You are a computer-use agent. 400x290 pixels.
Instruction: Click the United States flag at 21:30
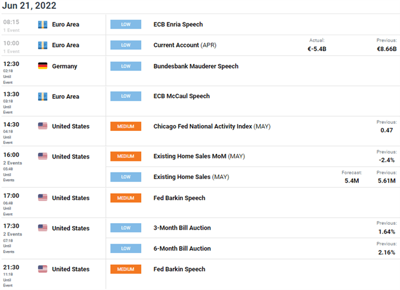click(x=42, y=269)
